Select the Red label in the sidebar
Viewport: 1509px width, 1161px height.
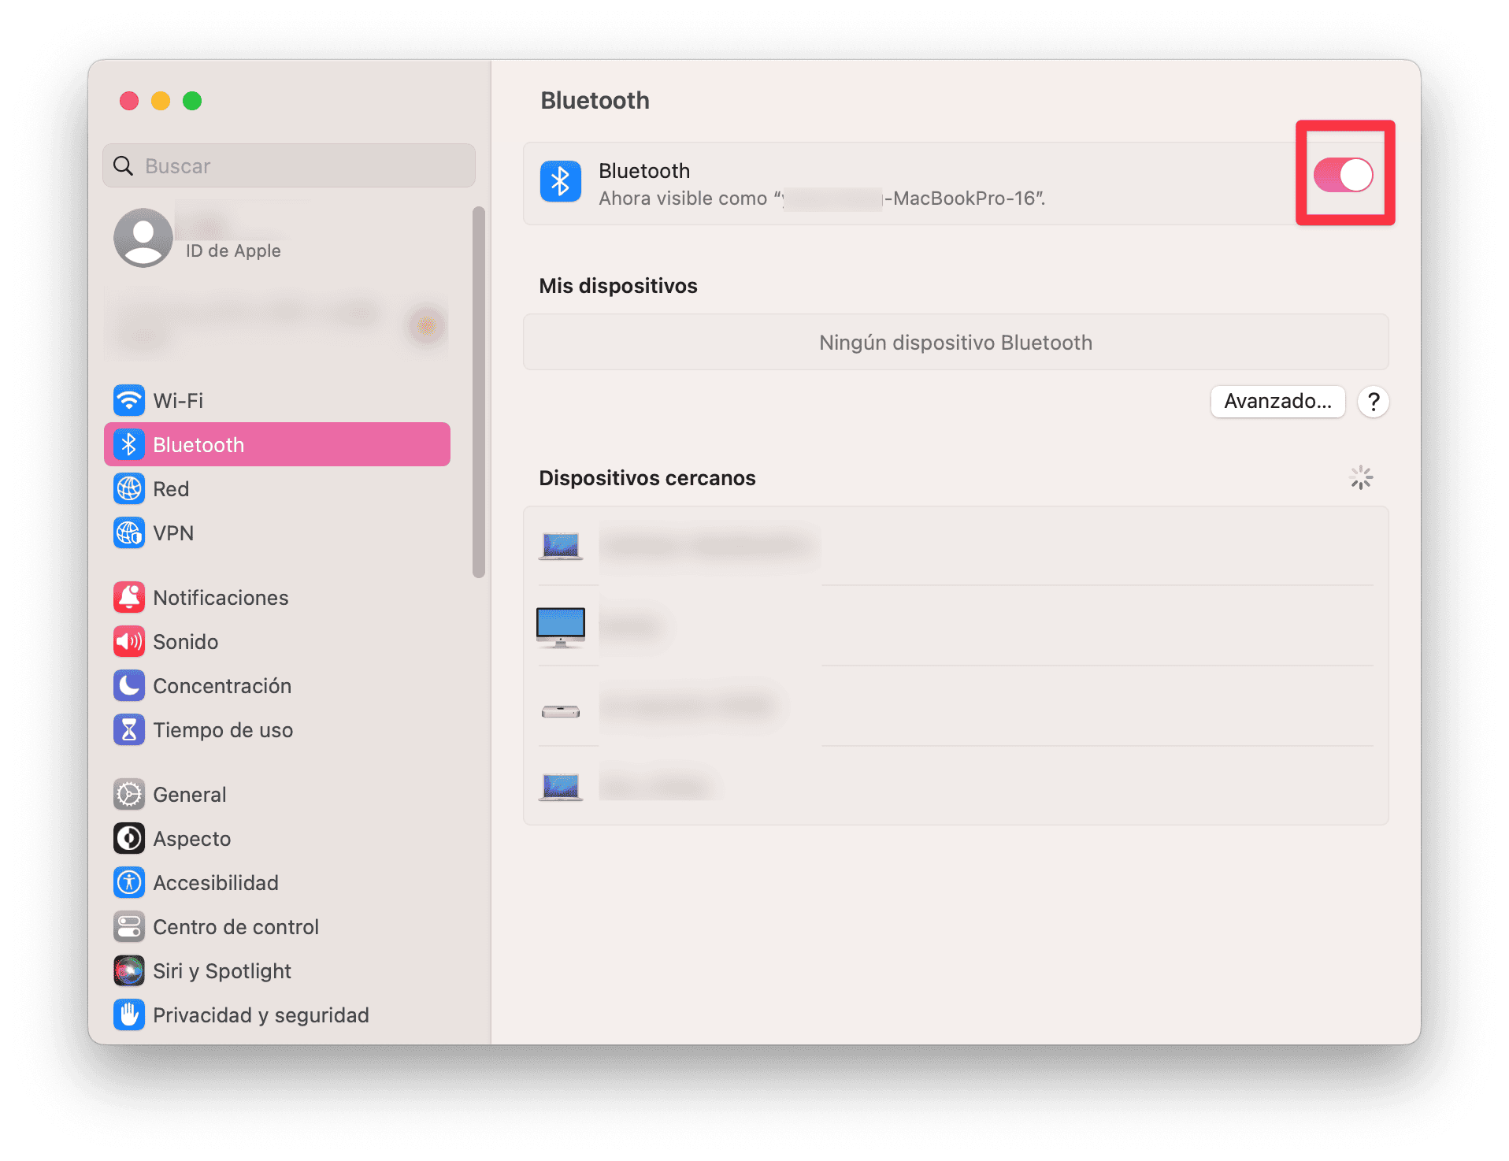(x=171, y=488)
